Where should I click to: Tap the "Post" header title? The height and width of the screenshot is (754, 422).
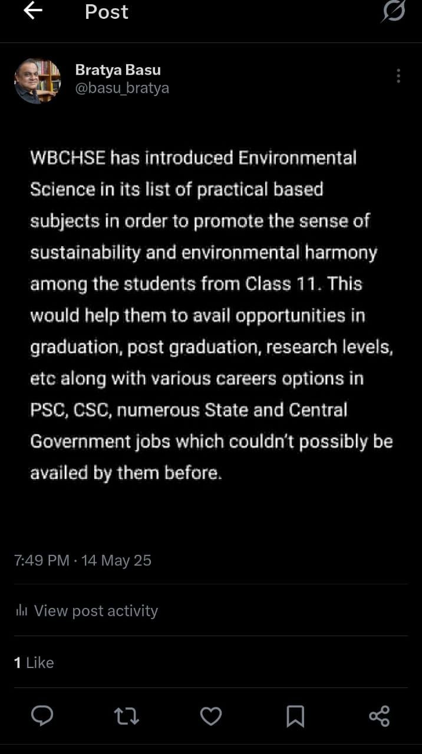(x=106, y=12)
